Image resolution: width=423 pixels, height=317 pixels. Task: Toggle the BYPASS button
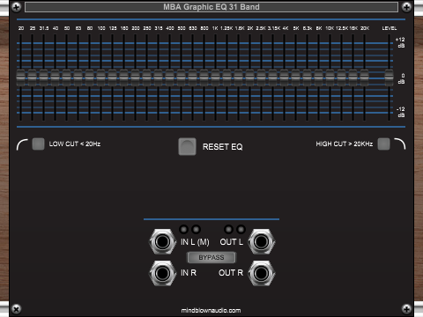pos(211,257)
